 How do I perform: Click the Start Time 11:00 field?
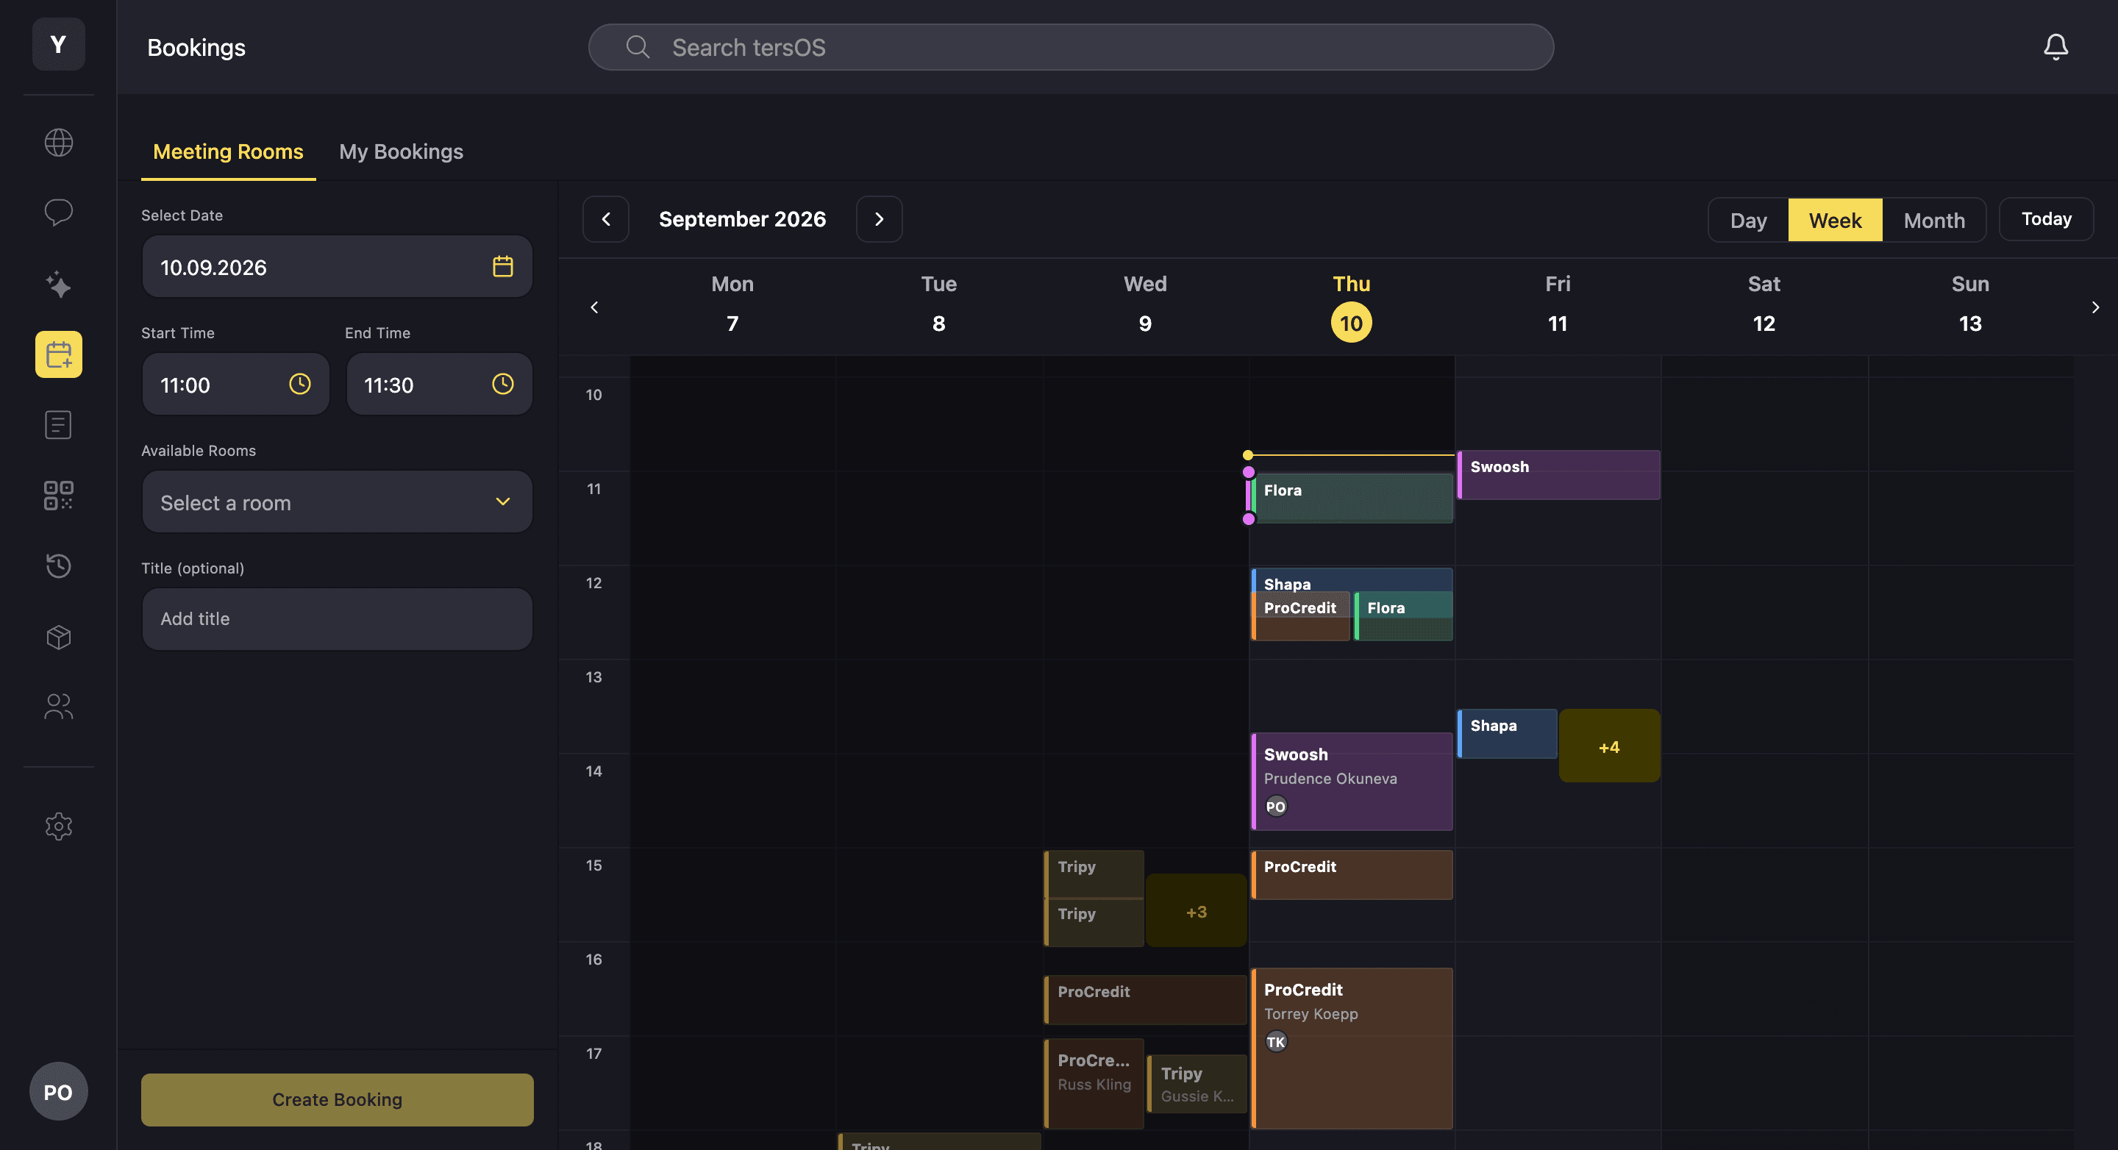235,384
